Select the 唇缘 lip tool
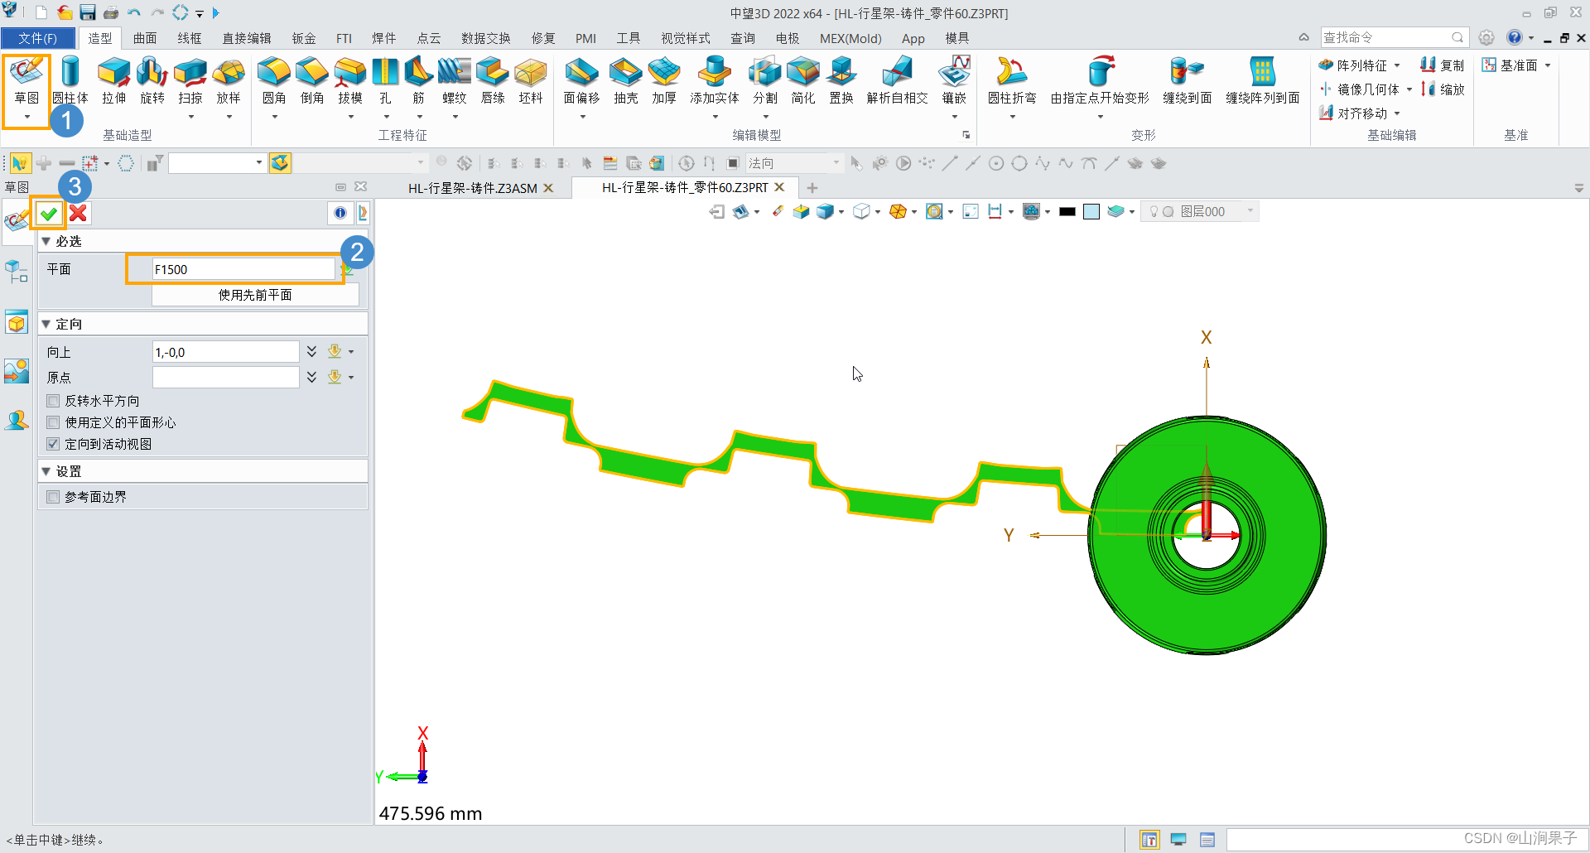This screenshot has height=853, width=1590. (493, 81)
